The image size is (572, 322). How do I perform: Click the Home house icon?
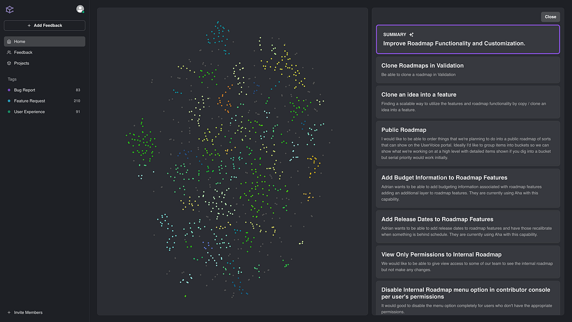[x=9, y=41]
